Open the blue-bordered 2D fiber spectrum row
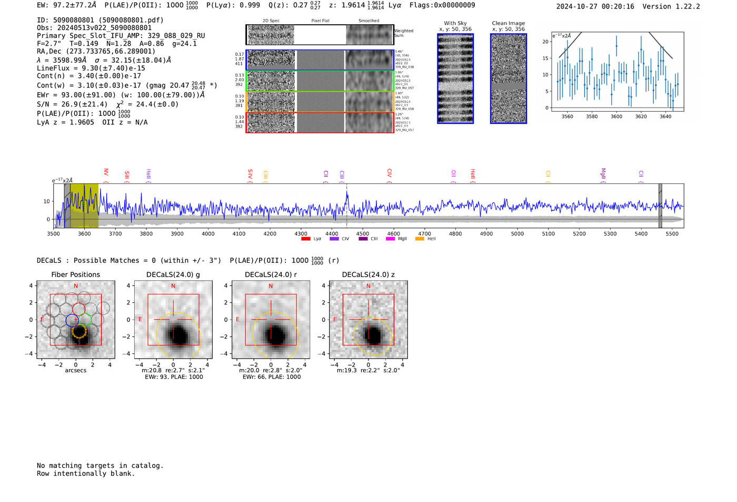 point(320,60)
